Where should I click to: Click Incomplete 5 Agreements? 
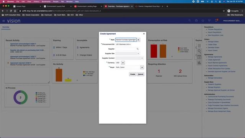coord(83,48)
